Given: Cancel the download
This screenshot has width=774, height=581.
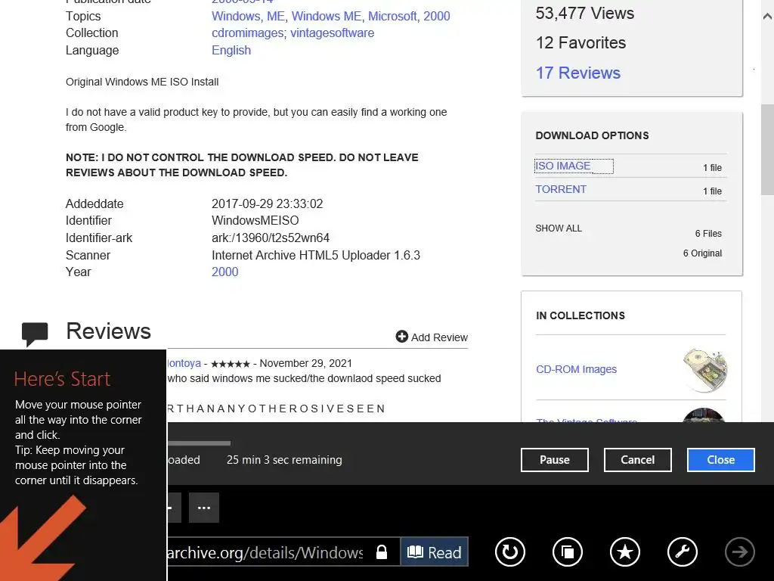Looking at the screenshot, I should (637, 460).
